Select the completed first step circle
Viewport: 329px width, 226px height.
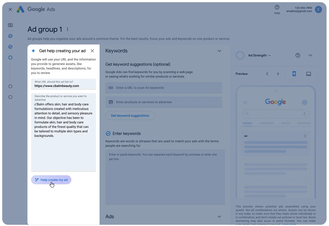[10, 36]
